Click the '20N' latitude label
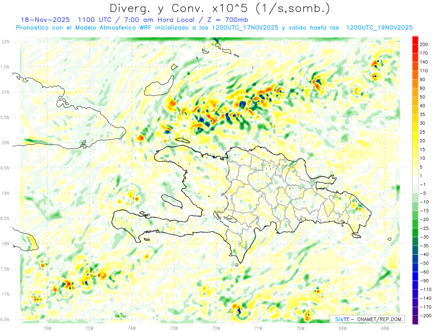 5,143
